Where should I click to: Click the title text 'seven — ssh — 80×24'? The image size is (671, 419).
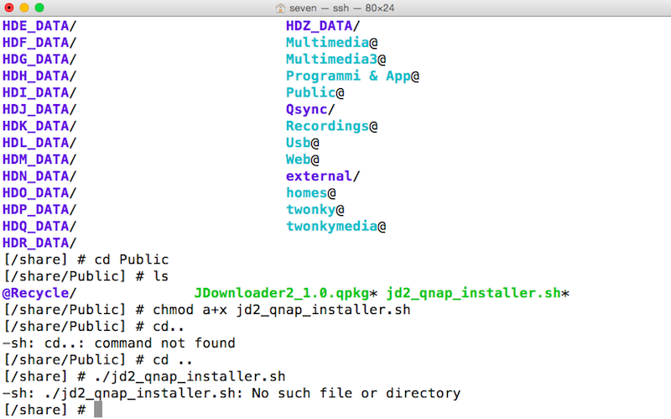tap(342, 8)
